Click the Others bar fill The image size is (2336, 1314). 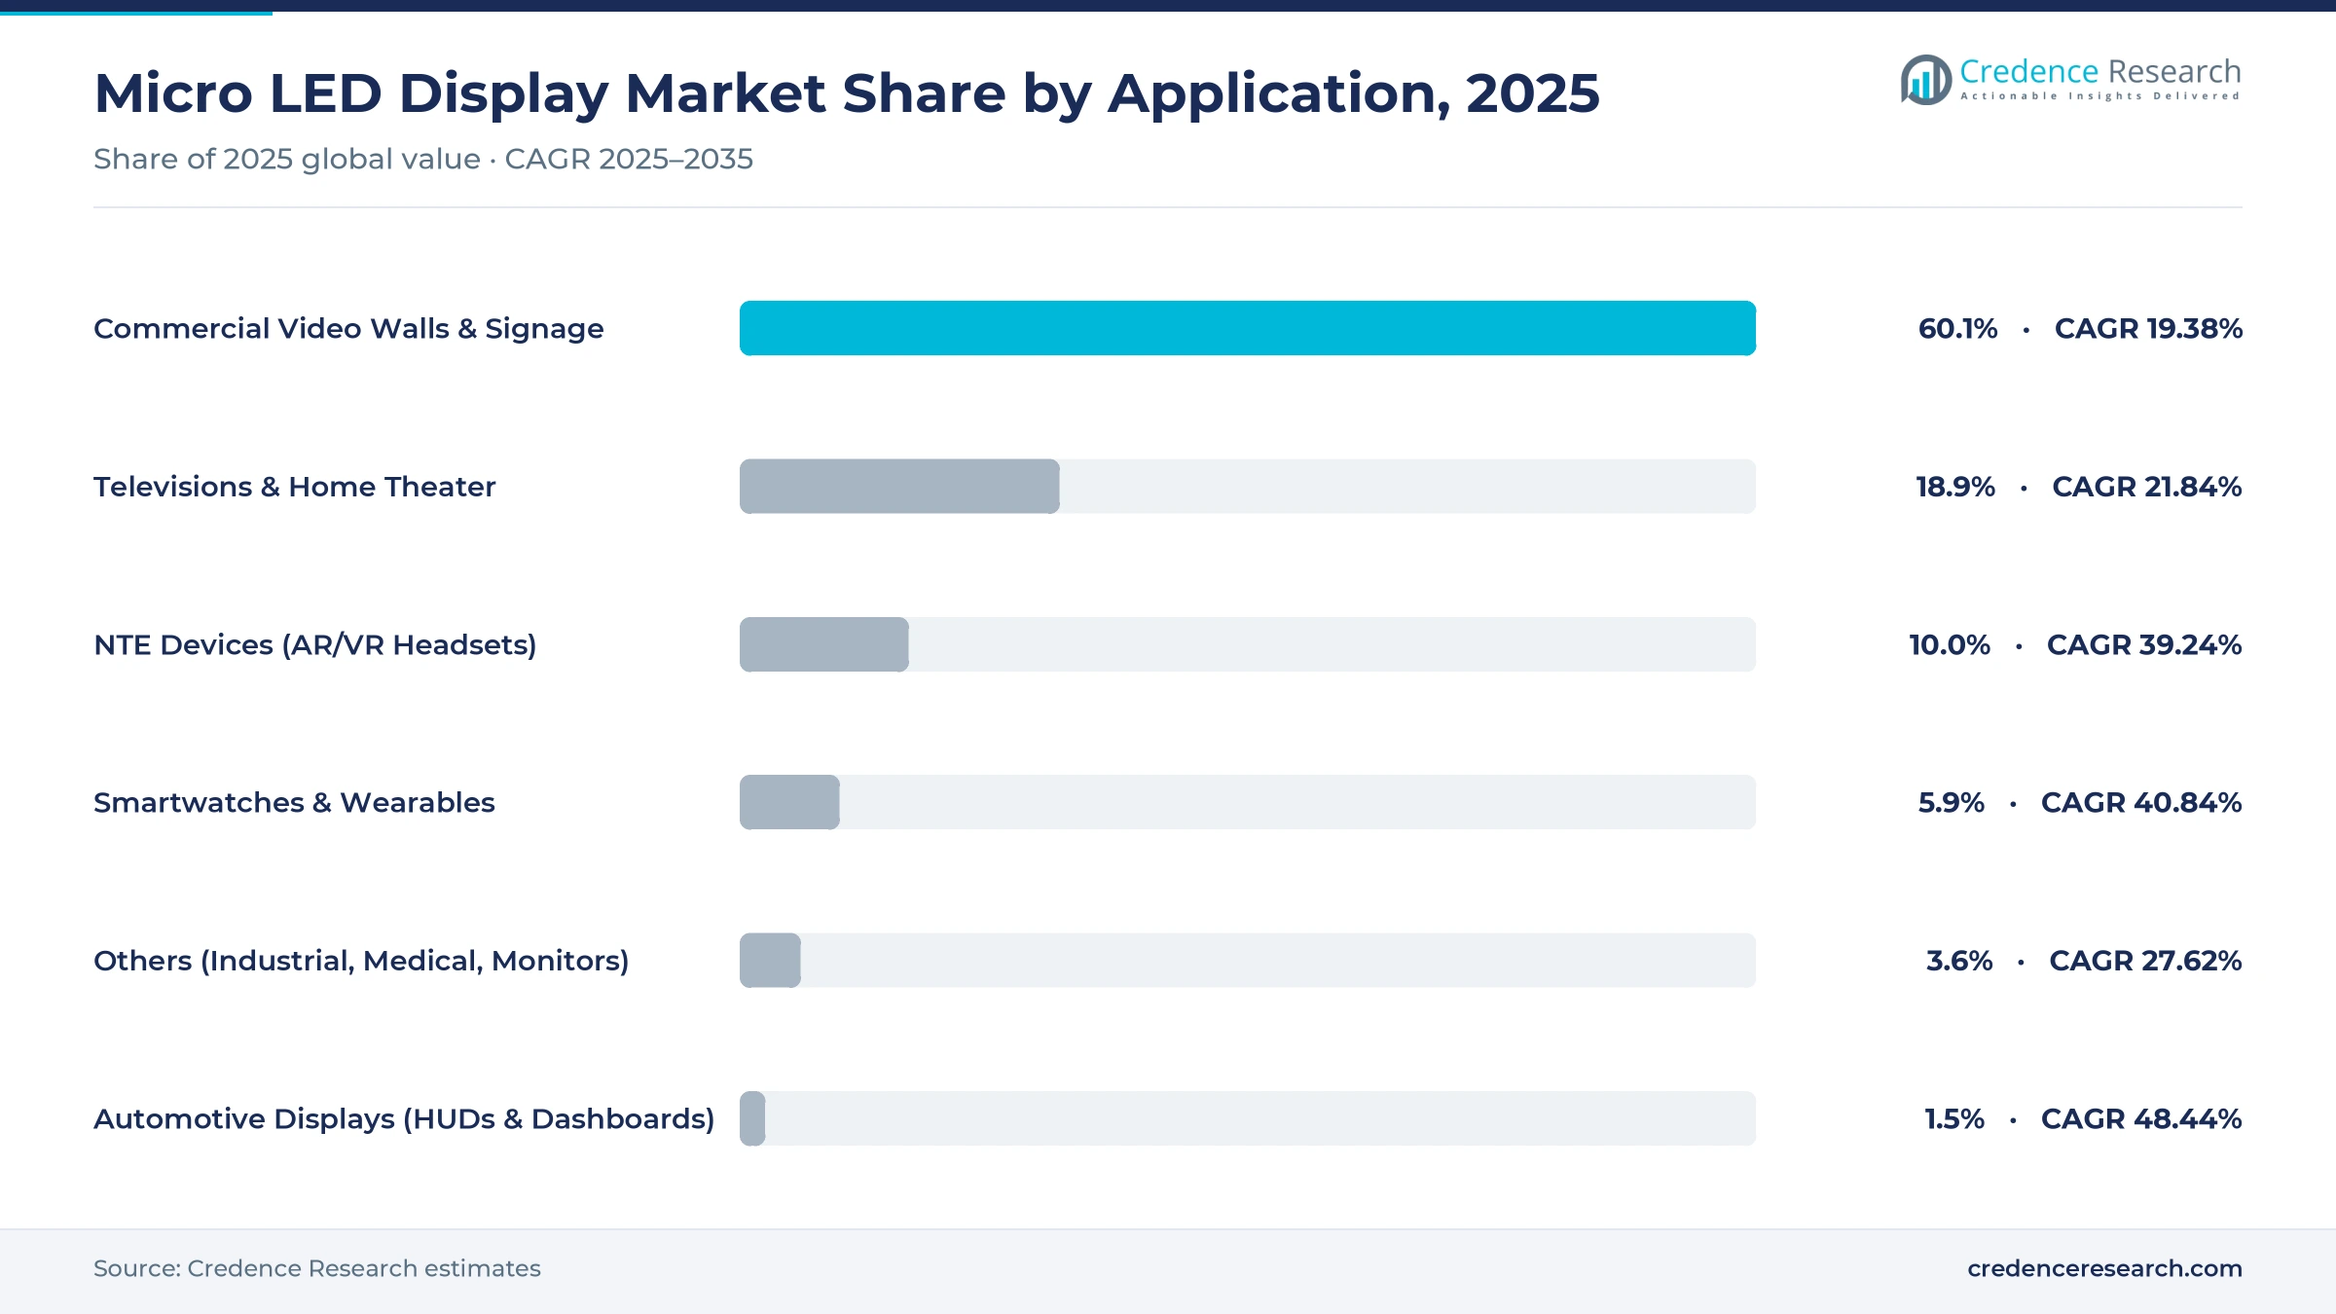[770, 961]
